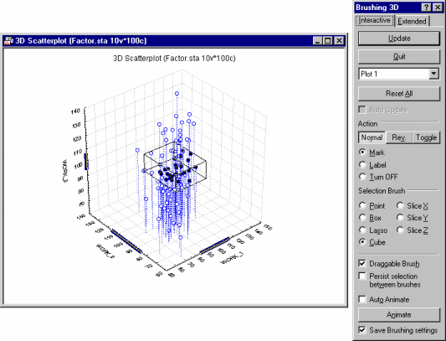Click the Reset All button
This screenshot has height=341, width=446.
coord(399,94)
